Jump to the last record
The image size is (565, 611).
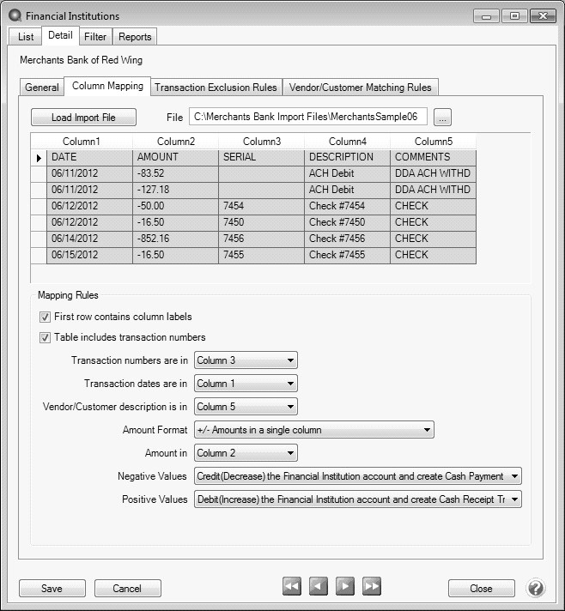pyautogui.click(x=372, y=587)
